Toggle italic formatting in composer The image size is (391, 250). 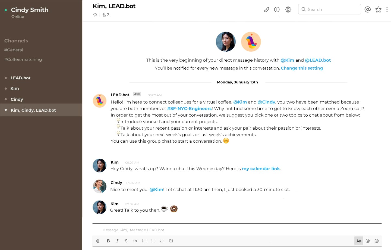[117, 241]
